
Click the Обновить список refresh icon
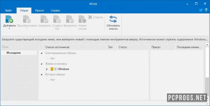tap(113, 19)
